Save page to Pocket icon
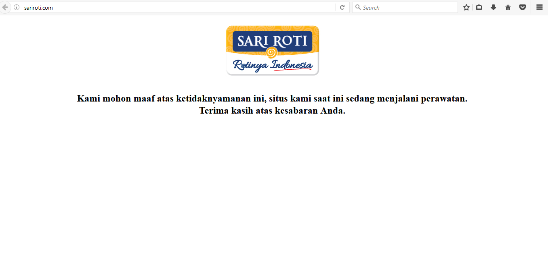This screenshot has height=280, width=548. coord(523,7)
